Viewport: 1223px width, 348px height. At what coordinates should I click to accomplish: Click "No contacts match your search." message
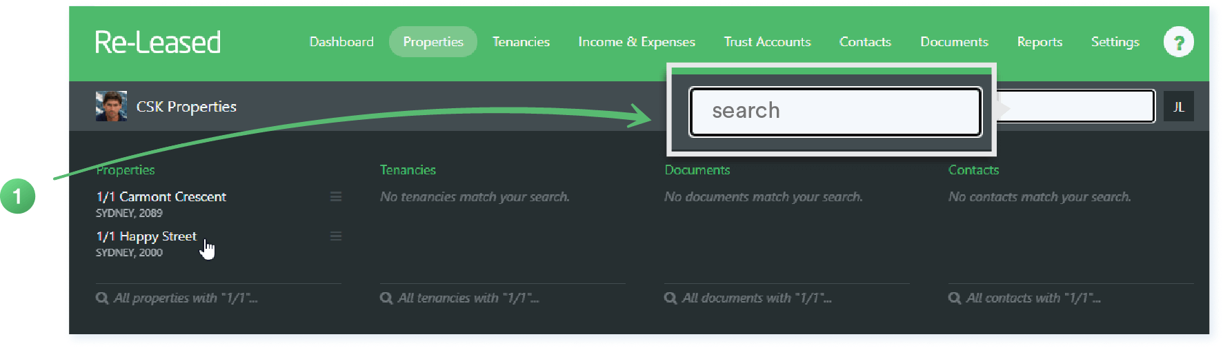point(1040,196)
